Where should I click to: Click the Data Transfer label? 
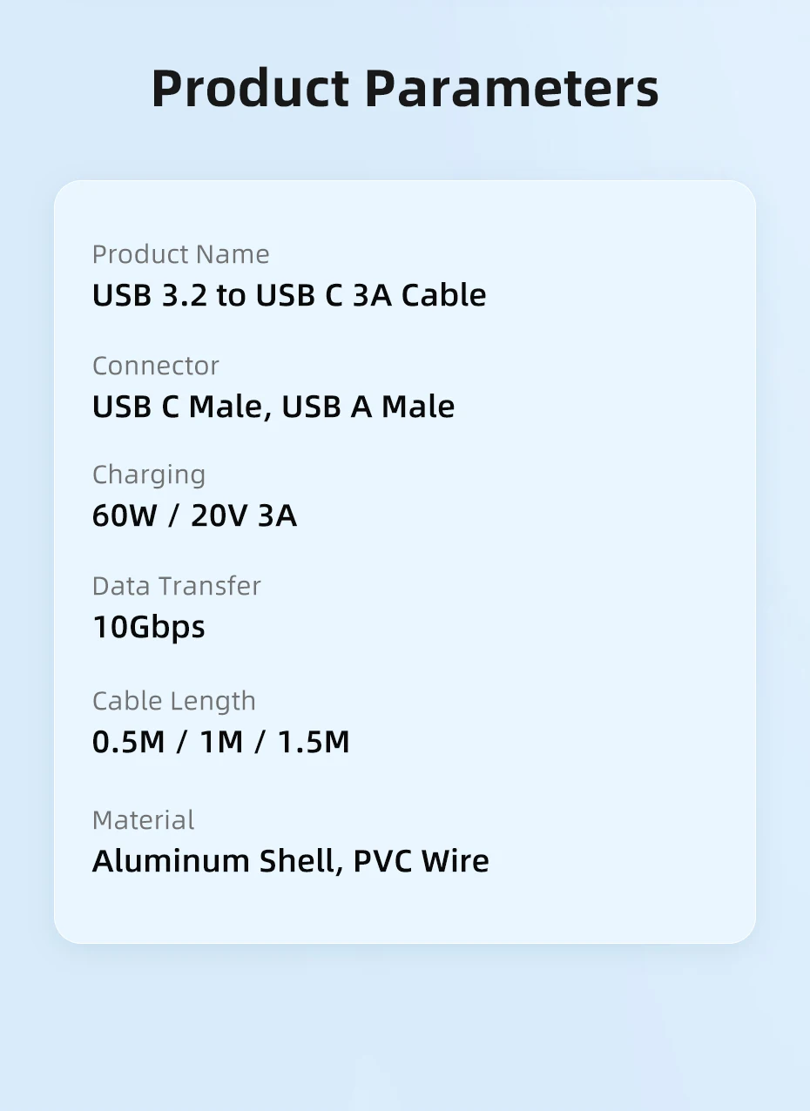[177, 586]
